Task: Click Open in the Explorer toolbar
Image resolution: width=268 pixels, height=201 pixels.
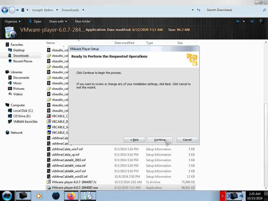Action: [x=35, y=21]
